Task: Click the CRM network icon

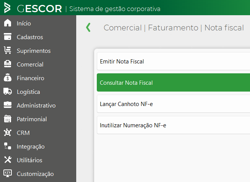Action: tap(8, 132)
